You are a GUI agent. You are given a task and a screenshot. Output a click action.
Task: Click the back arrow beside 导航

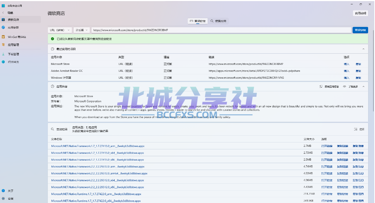coord(3,13)
